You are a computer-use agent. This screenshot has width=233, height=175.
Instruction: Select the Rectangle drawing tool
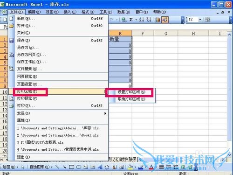point(71,167)
